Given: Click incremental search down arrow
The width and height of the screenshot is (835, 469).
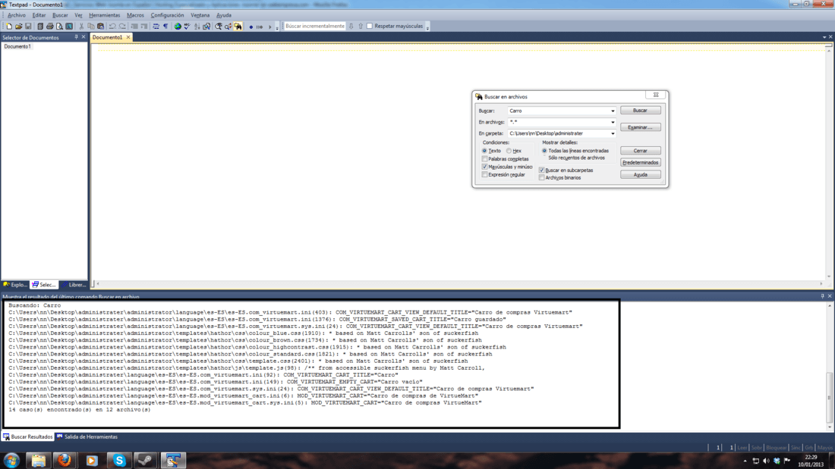Looking at the screenshot, I should pyautogui.click(x=351, y=26).
